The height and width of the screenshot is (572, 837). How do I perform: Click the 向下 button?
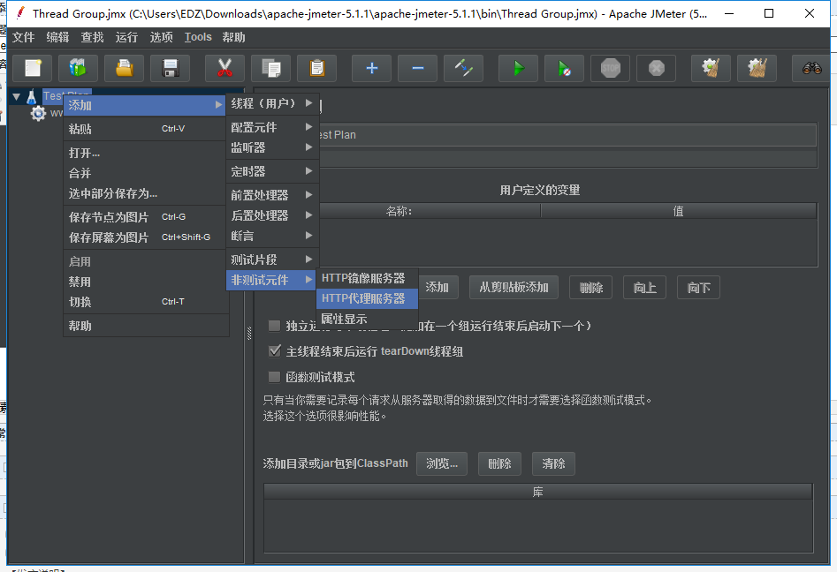point(699,288)
